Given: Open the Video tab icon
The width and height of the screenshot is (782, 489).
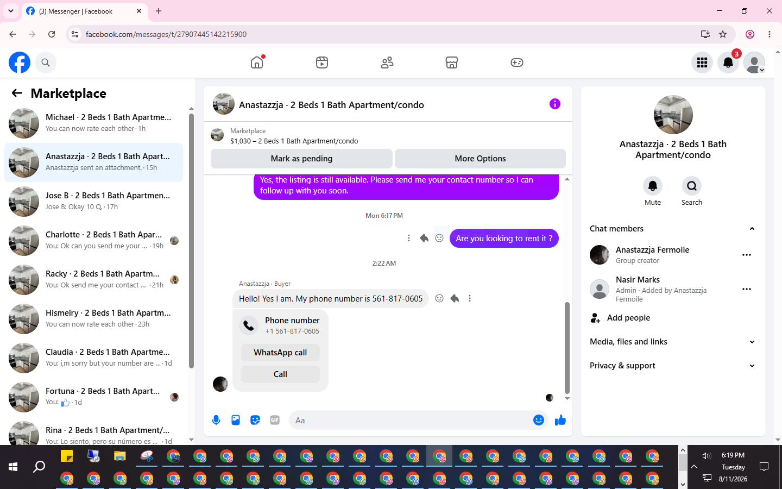Looking at the screenshot, I should click(322, 62).
